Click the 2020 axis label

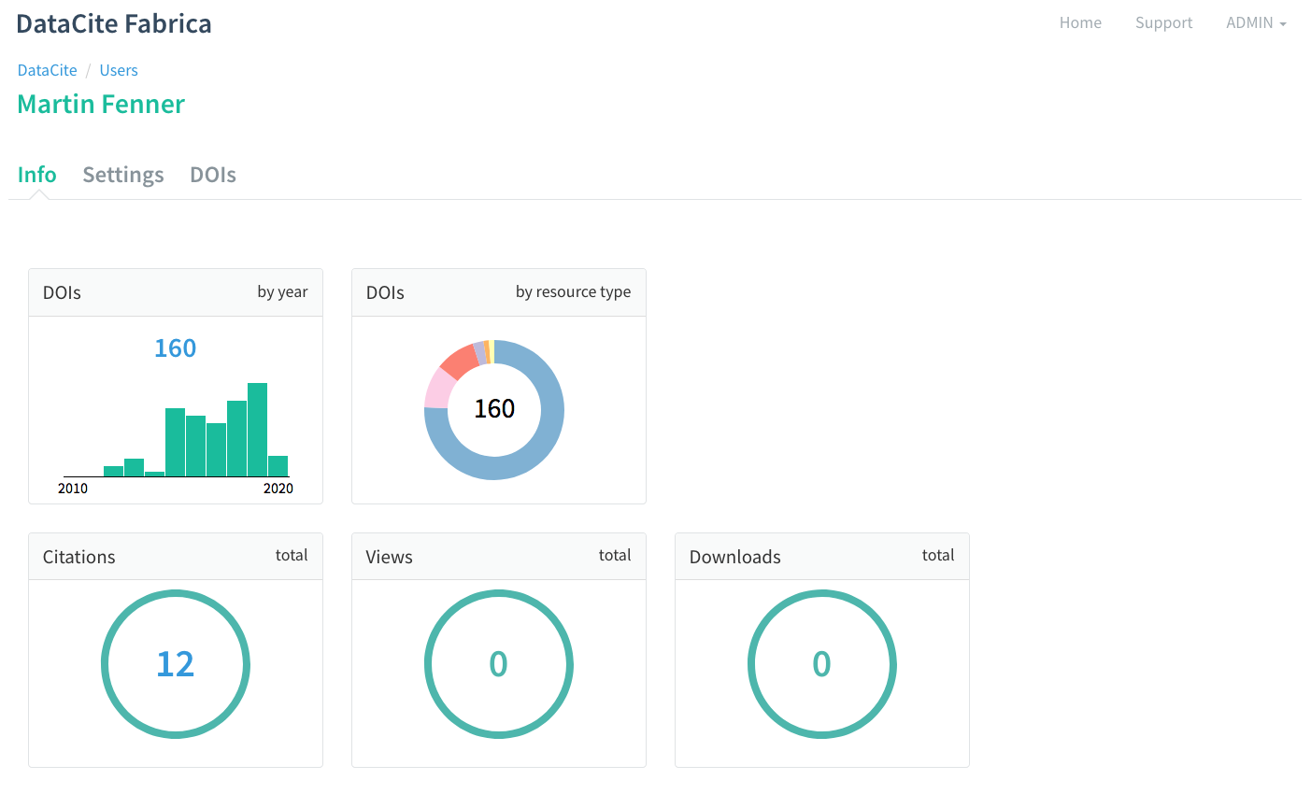(x=278, y=489)
